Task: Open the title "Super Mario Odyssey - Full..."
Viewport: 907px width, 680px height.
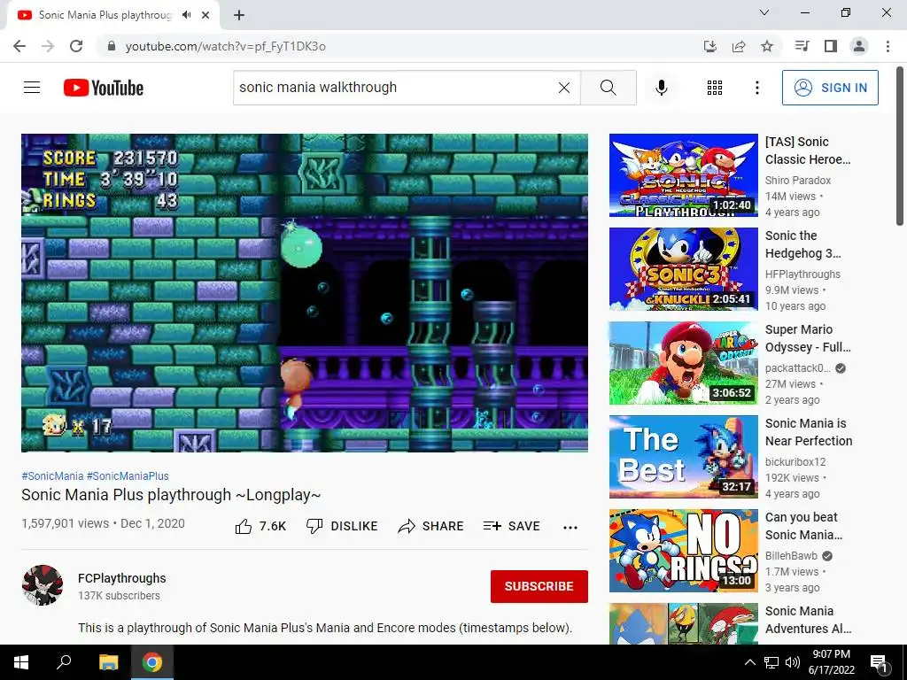Action: (808, 338)
